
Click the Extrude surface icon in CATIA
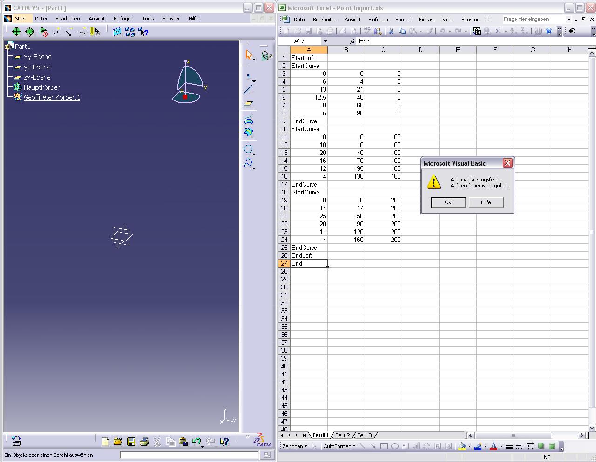point(249,119)
